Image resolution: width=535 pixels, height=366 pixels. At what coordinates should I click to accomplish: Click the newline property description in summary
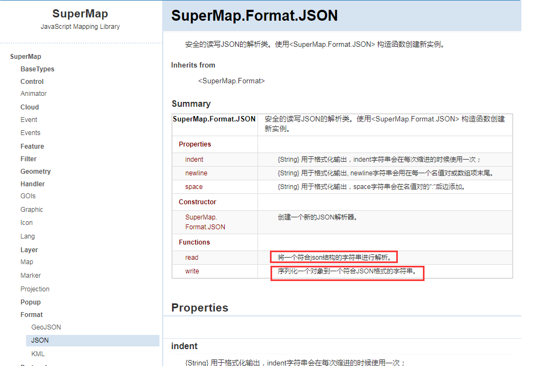point(385,173)
